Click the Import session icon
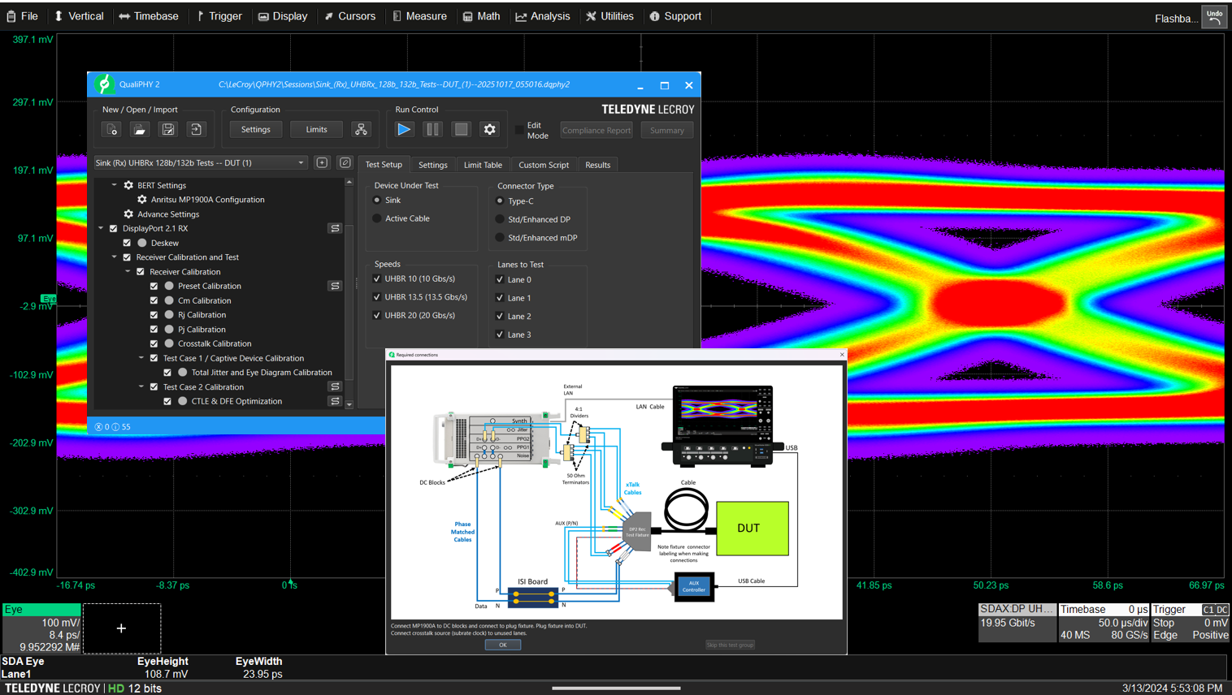The height and width of the screenshot is (695, 1232). tap(196, 130)
